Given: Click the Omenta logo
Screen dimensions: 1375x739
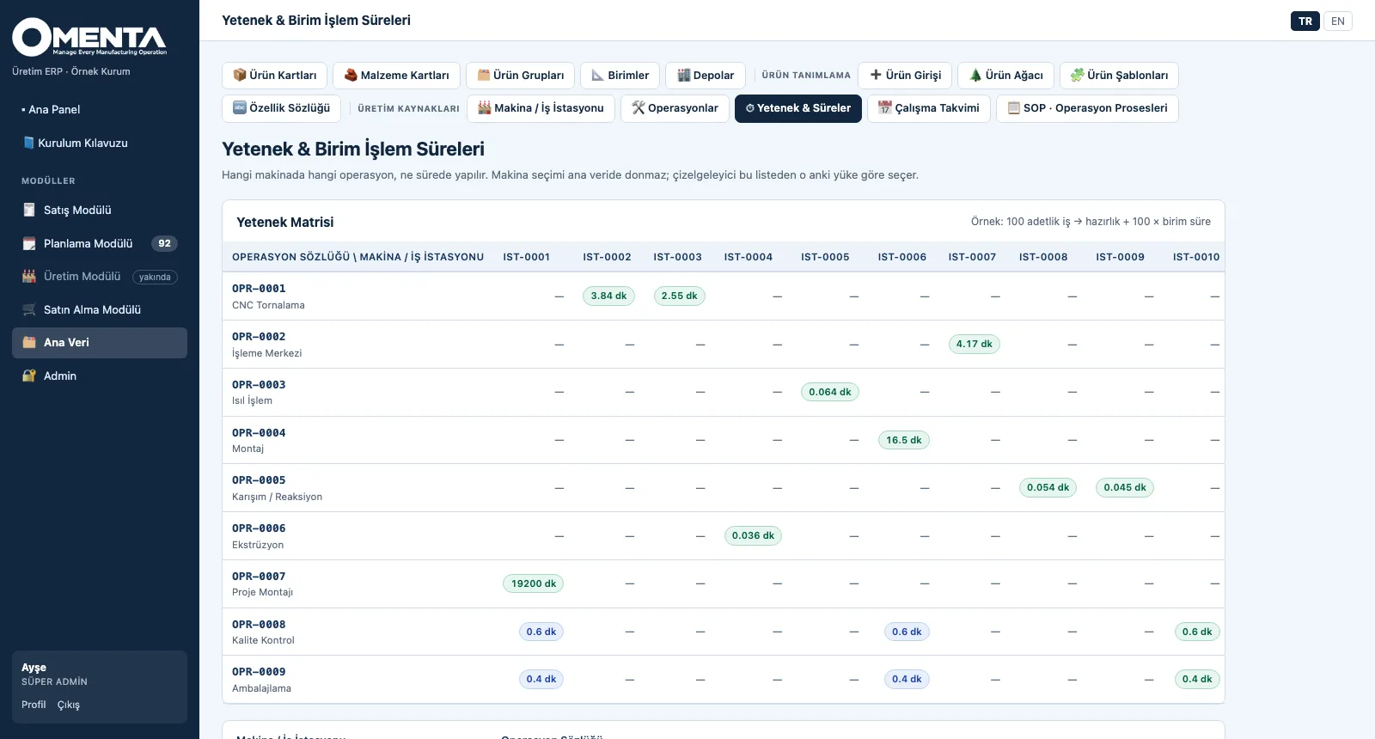Looking at the screenshot, I should [89, 38].
